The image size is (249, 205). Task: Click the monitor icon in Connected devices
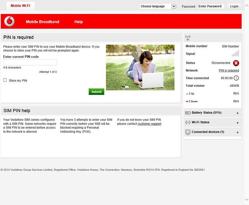click(188, 132)
